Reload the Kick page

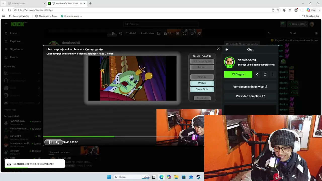pyautogui.click(x=9, y=10)
